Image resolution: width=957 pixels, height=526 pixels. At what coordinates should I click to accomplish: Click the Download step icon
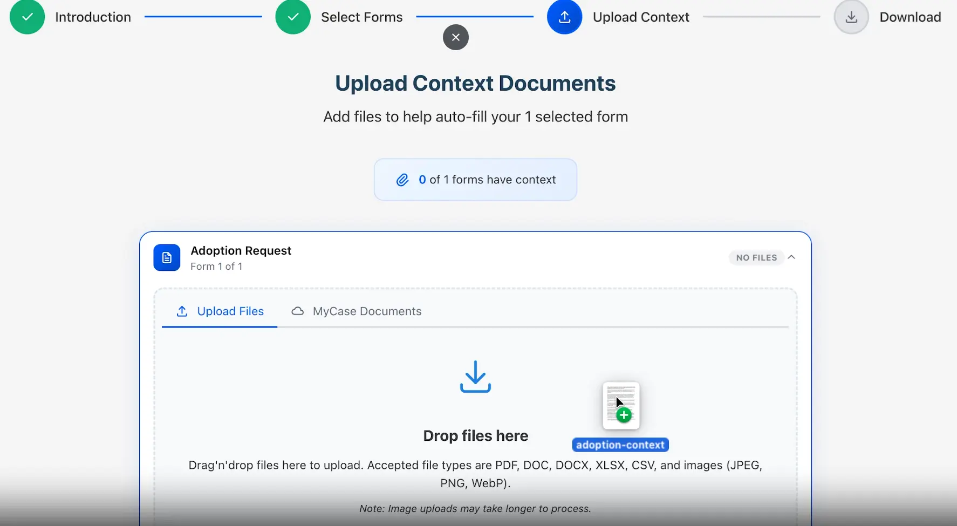point(851,17)
